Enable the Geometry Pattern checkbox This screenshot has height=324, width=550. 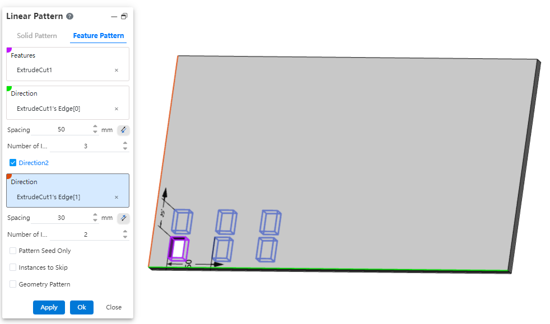click(x=13, y=284)
